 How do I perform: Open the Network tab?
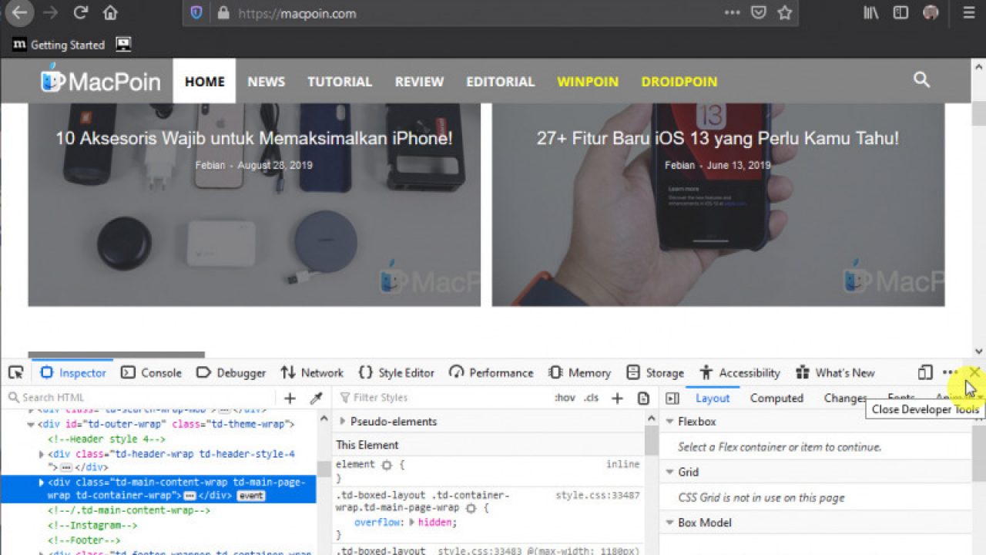click(312, 372)
